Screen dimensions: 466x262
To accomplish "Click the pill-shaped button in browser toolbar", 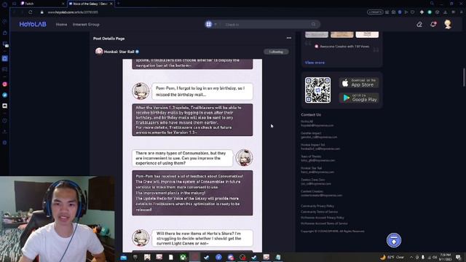I will [x=375, y=12].
